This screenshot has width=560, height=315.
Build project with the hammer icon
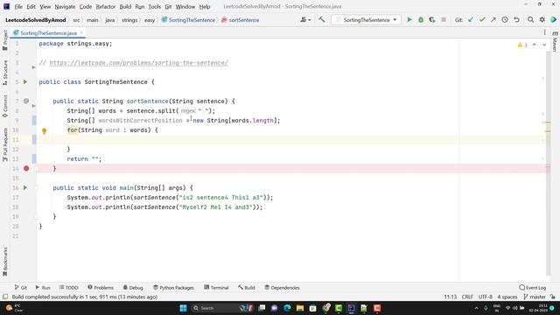(322, 20)
